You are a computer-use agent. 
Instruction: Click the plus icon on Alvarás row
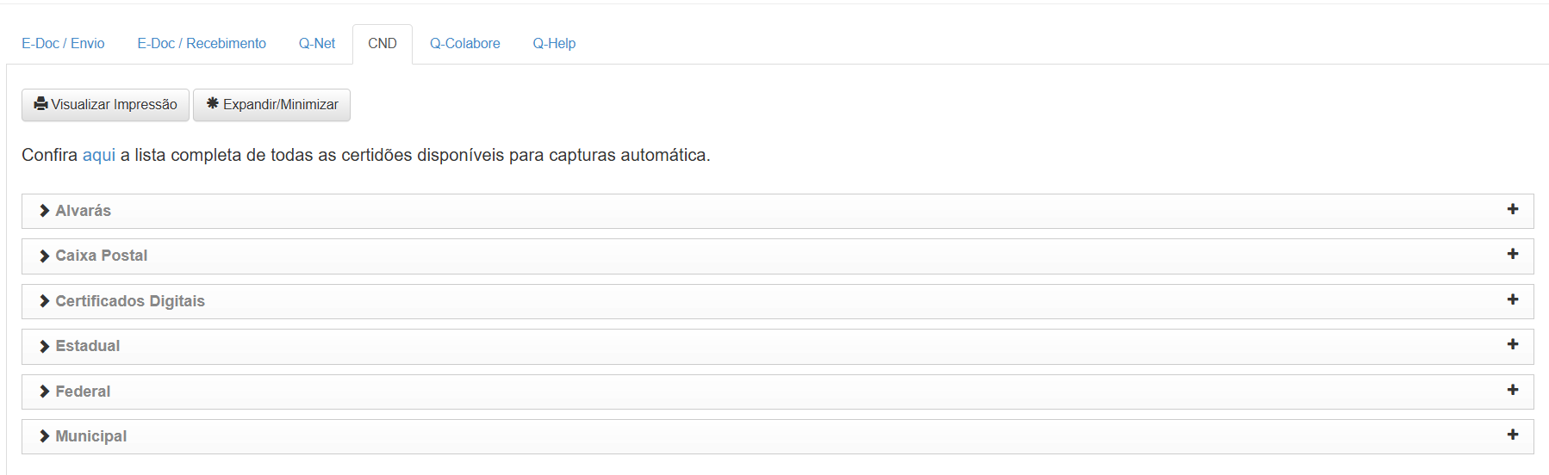(x=1512, y=209)
